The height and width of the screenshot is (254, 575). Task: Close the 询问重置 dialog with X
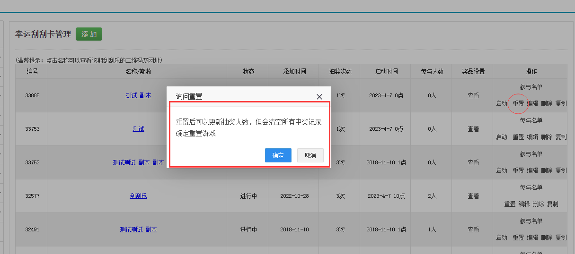tap(319, 96)
